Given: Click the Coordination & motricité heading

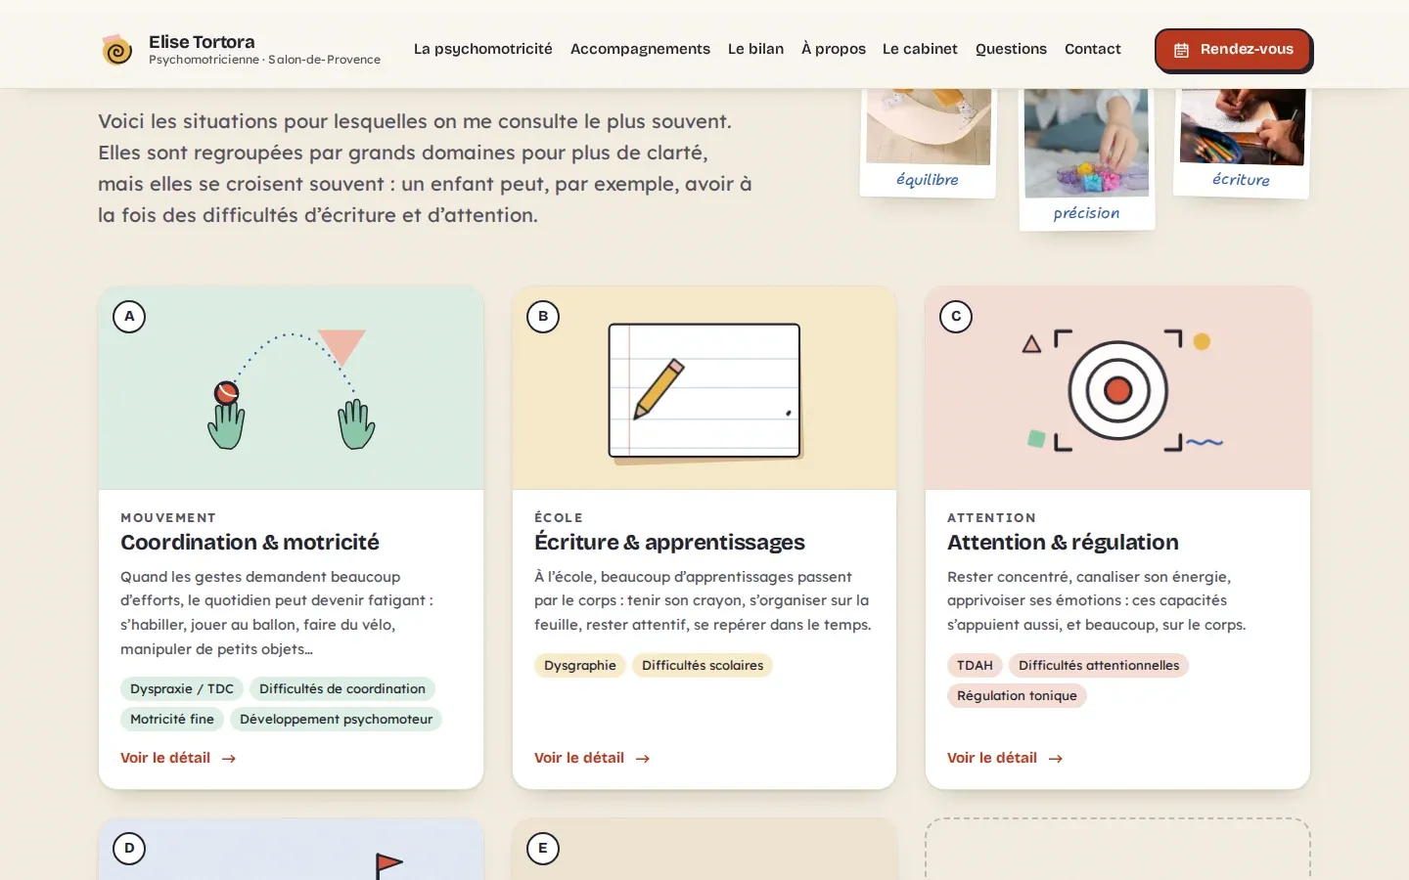Looking at the screenshot, I should 250,543.
